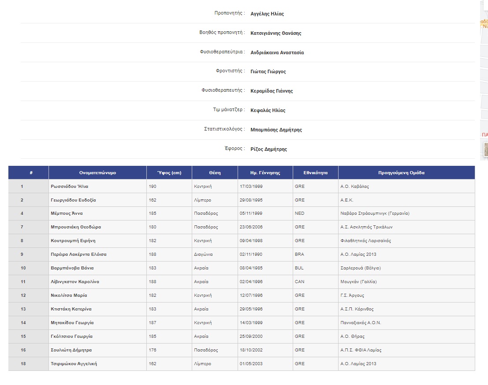The image size is (488, 385).
Task: Sort table by the Ύψος (cm) column header
Action: pyautogui.click(x=170, y=172)
